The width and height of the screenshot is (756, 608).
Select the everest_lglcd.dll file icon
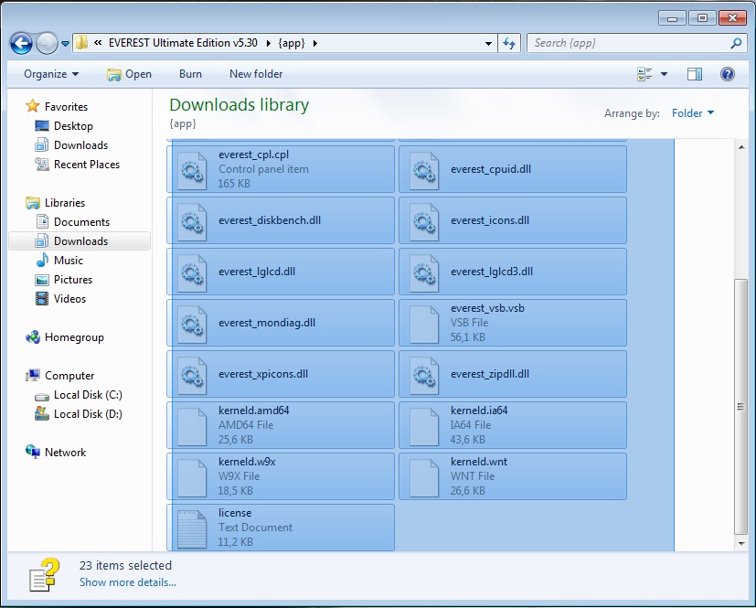192,272
